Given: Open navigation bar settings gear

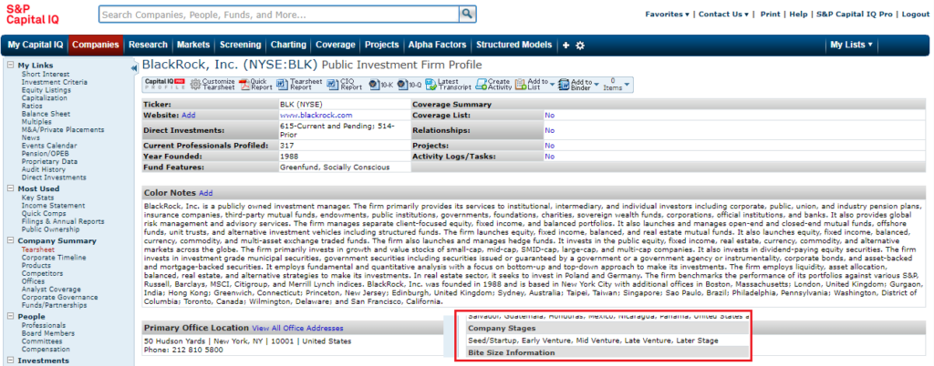Looking at the screenshot, I should tap(580, 45).
